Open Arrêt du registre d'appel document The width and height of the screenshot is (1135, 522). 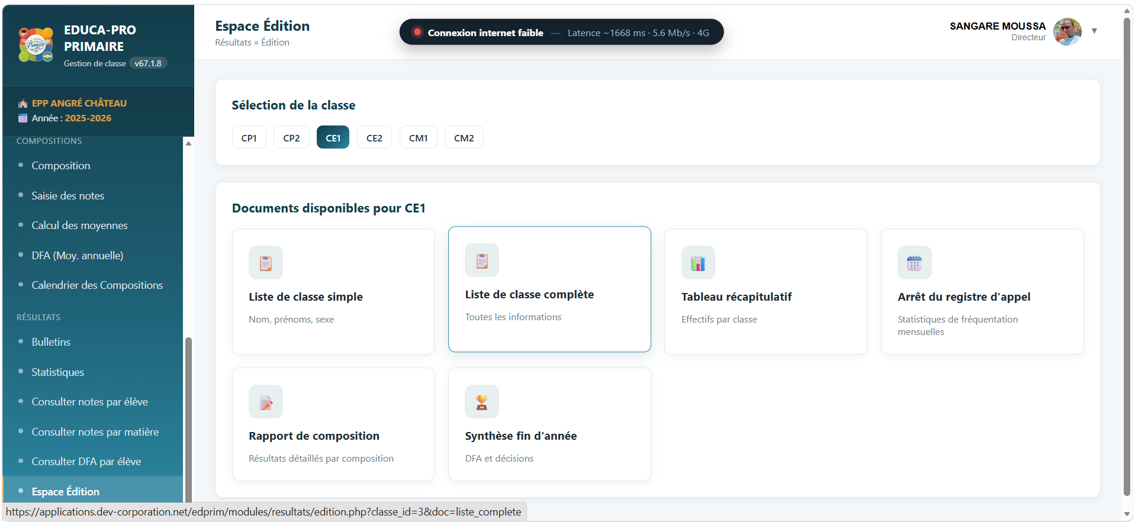click(982, 292)
